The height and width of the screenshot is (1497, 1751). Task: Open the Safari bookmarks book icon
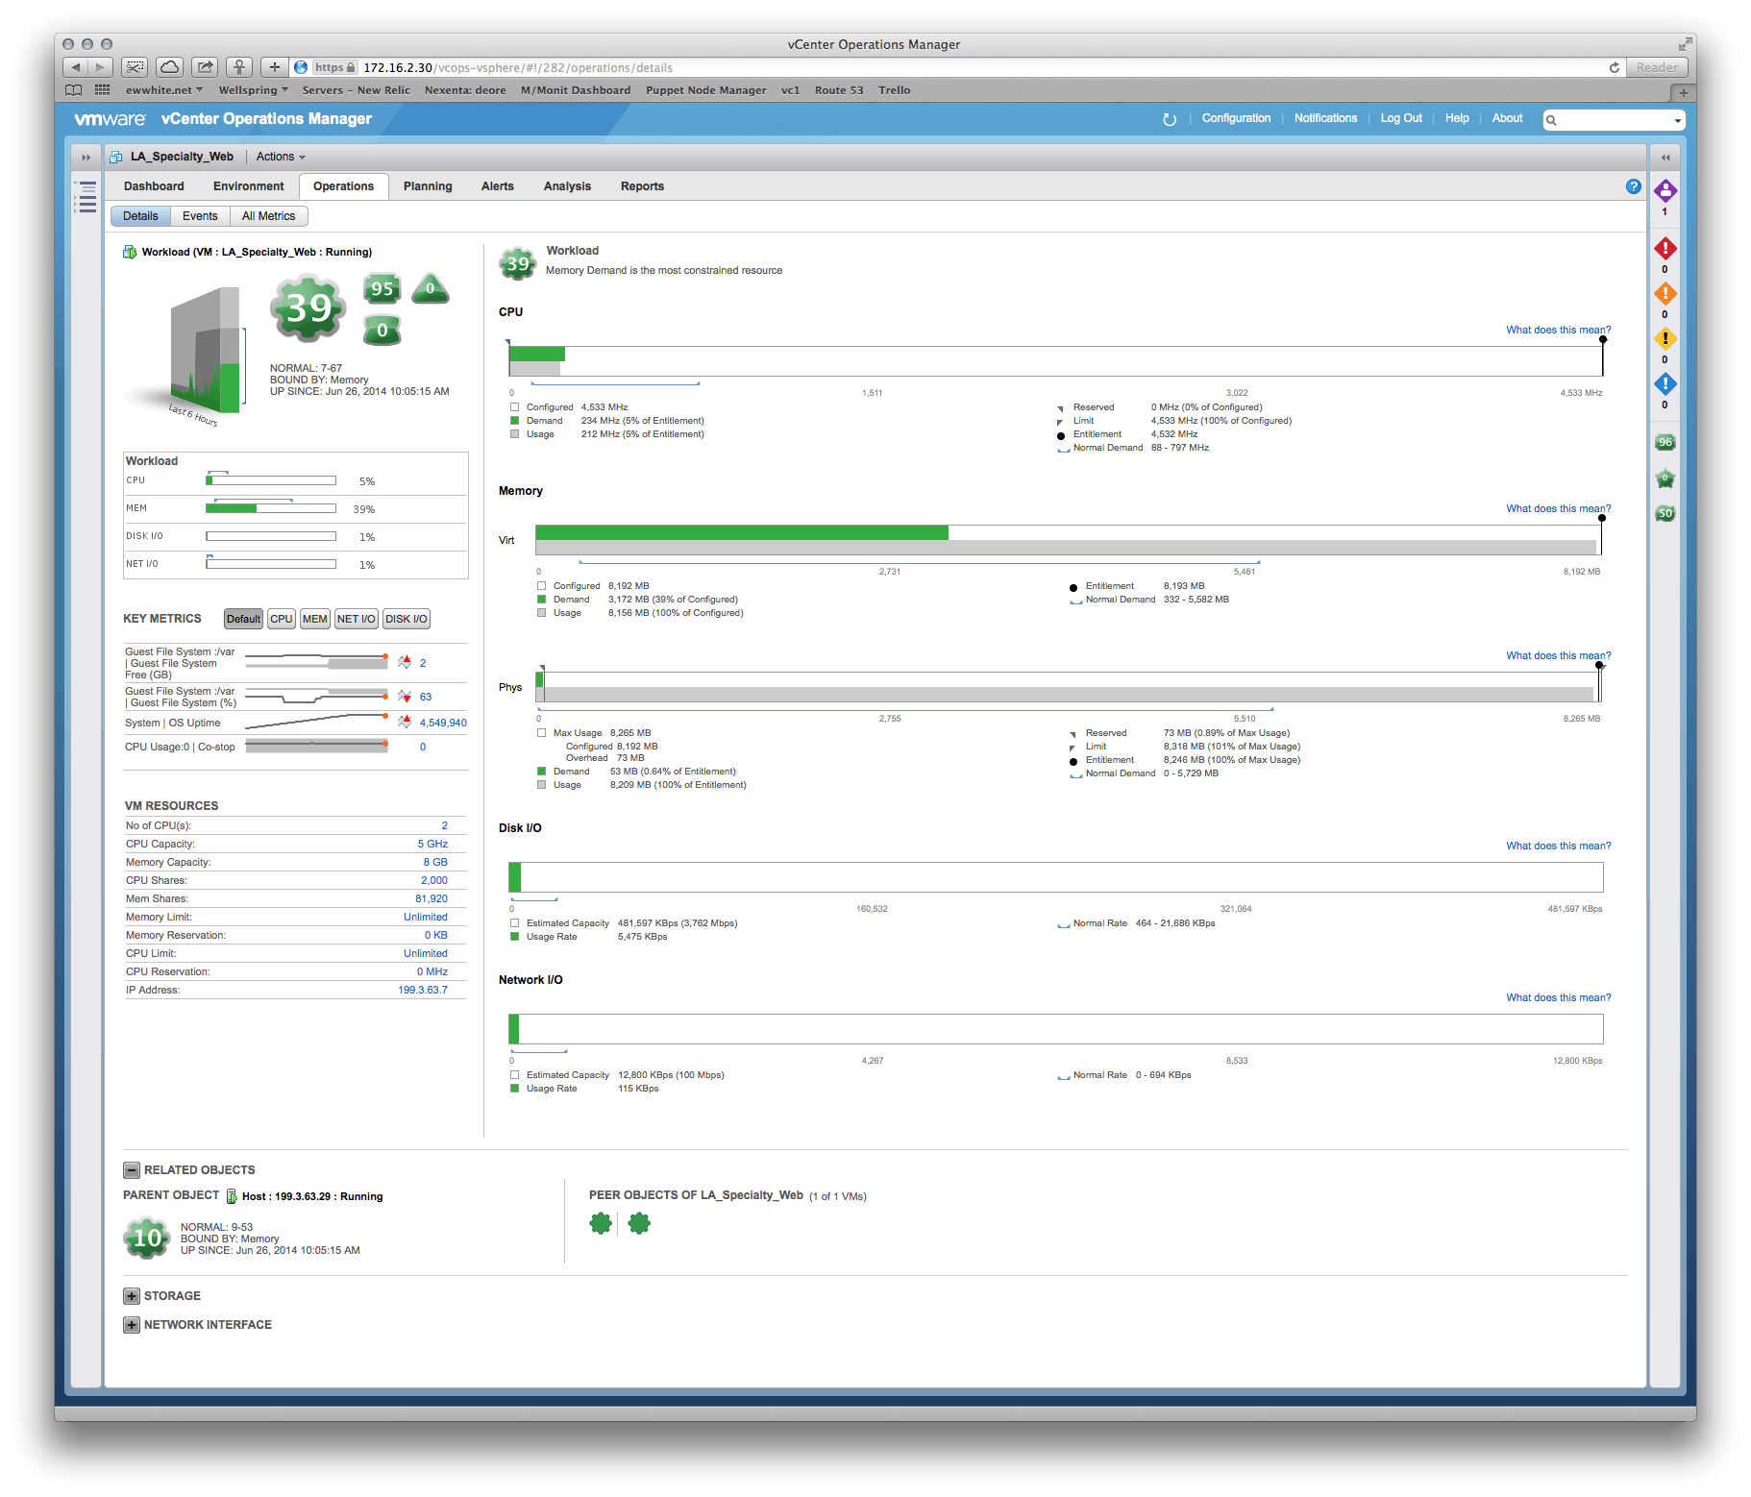[x=74, y=90]
